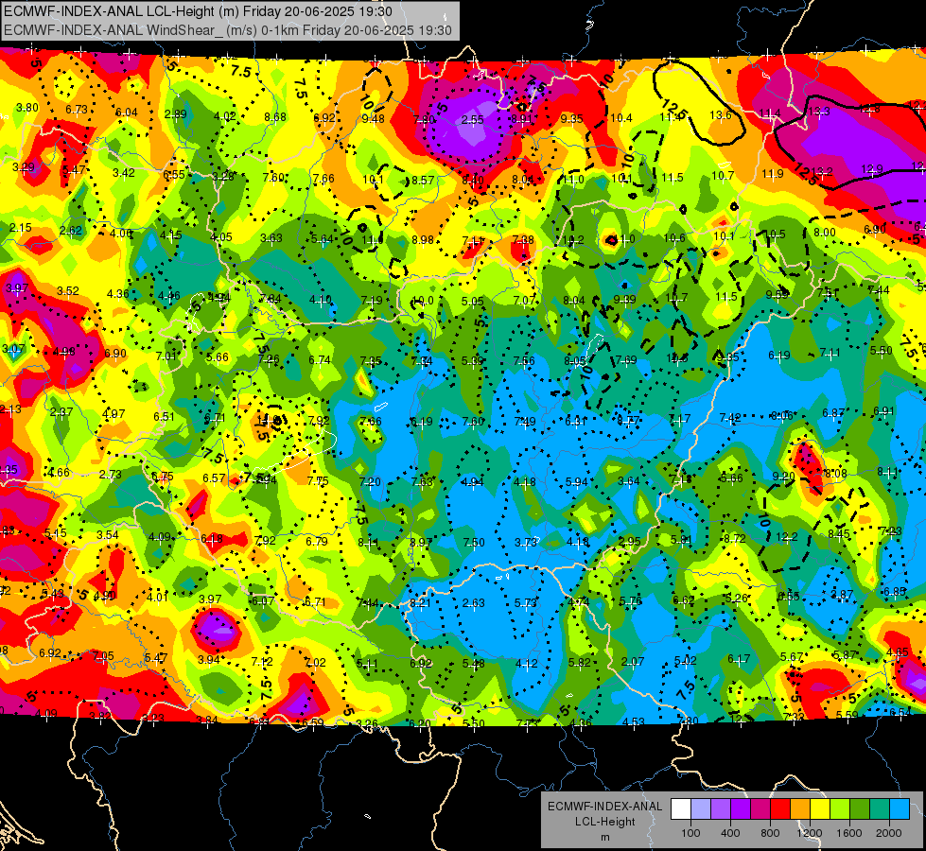Click the violet legend swatch right after 400
This screenshot has width=926, height=851.
(x=741, y=809)
